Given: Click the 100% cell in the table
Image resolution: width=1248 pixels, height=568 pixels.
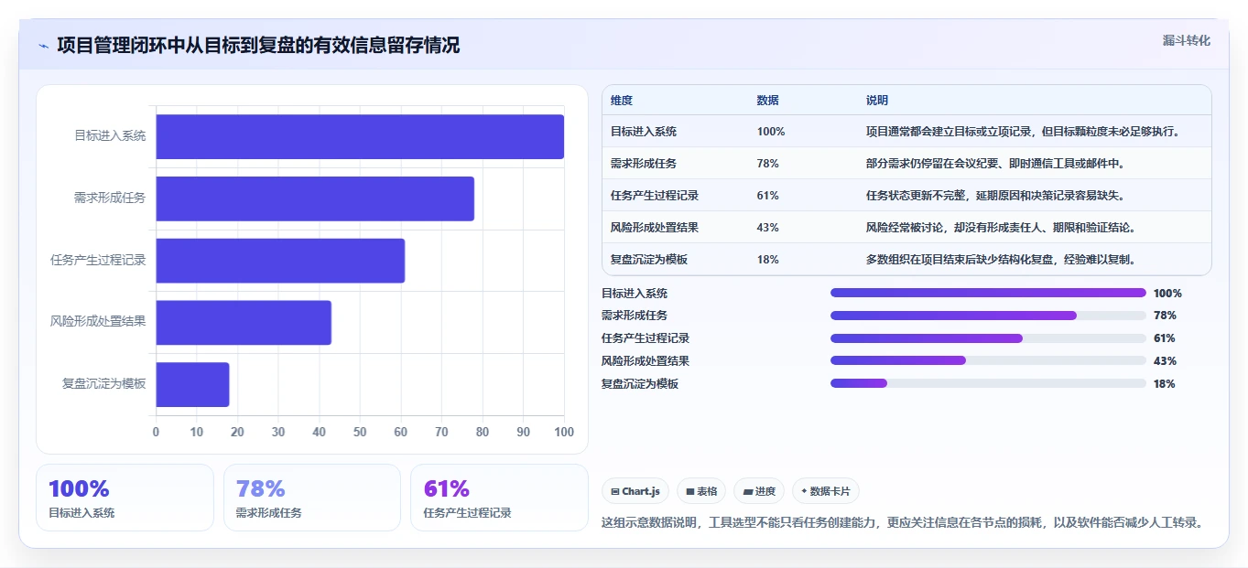Looking at the screenshot, I should tap(771, 132).
